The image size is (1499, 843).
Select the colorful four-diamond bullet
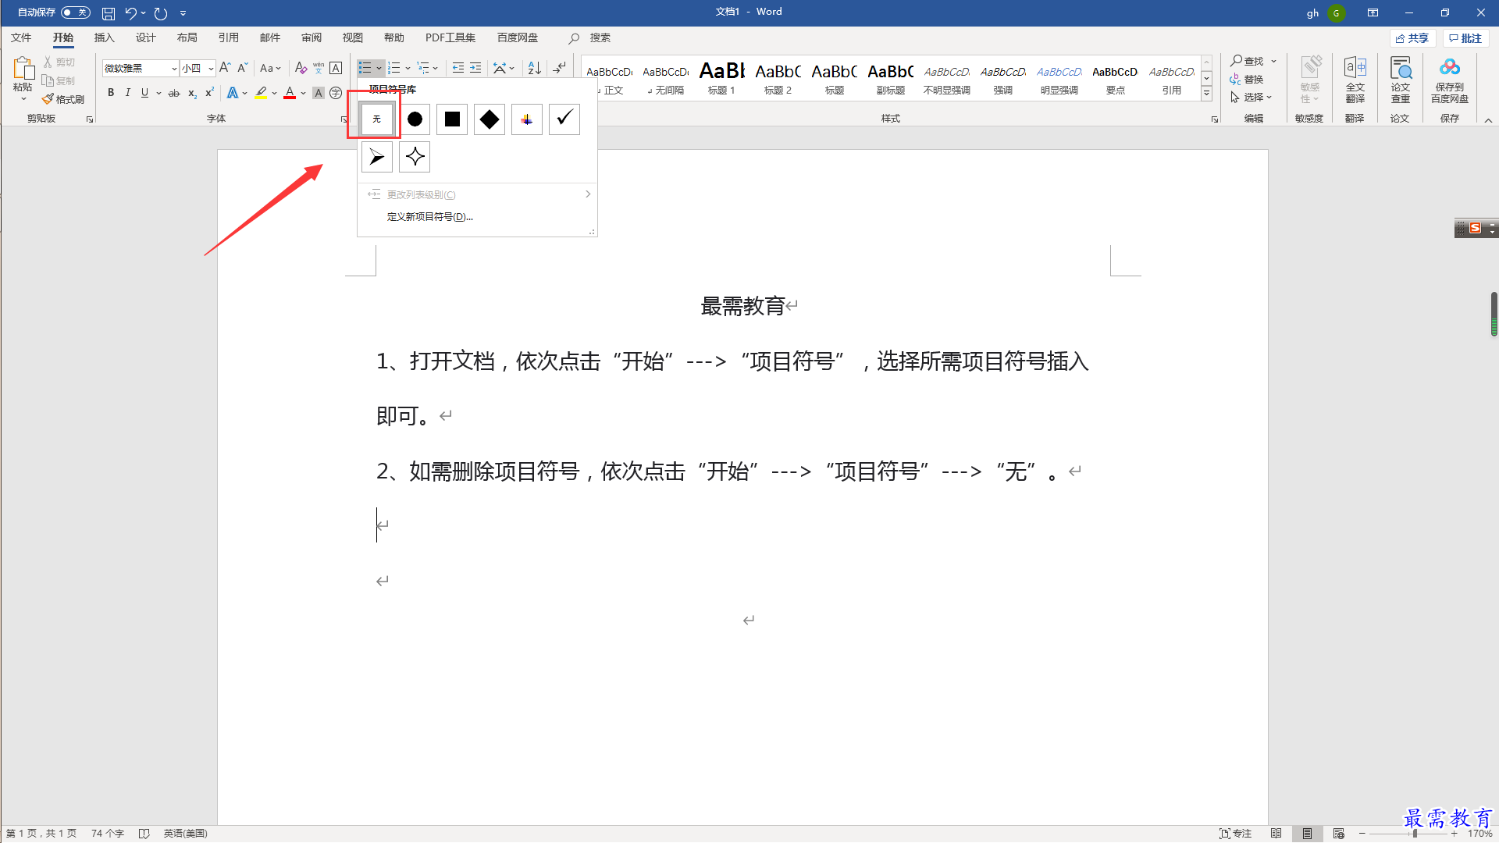(x=527, y=119)
